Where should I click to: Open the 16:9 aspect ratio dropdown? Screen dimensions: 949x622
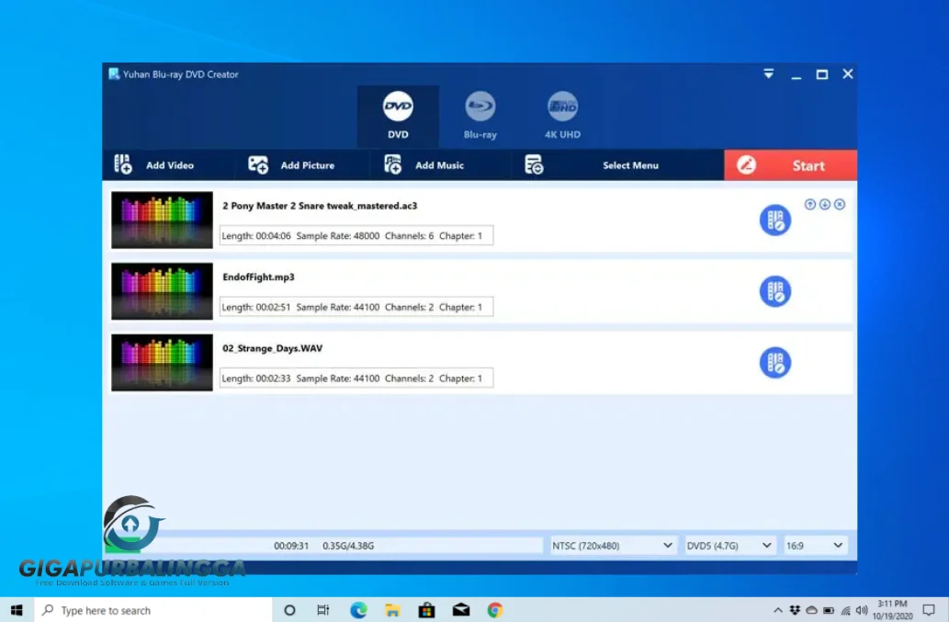point(815,546)
